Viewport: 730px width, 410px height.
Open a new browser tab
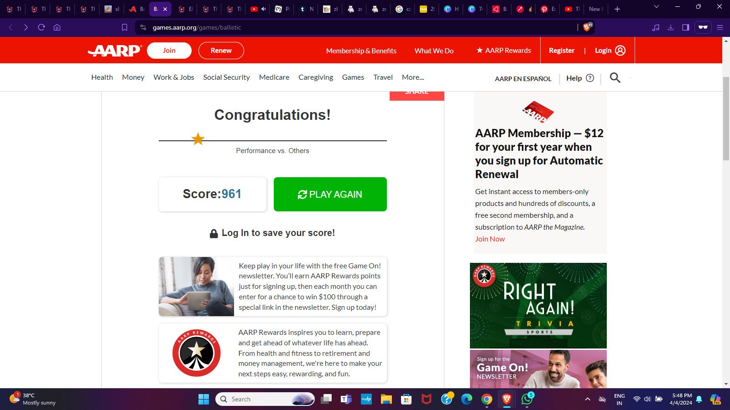point(617,9)
